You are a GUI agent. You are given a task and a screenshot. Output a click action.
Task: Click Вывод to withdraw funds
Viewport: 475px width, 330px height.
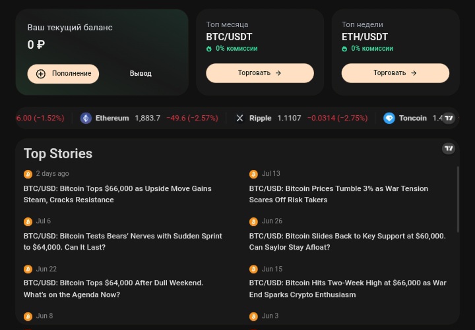(x=141, y=74)
